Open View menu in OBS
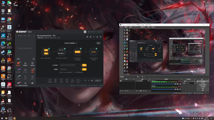This screenshot has height=120, width=214. click(131, 27)
